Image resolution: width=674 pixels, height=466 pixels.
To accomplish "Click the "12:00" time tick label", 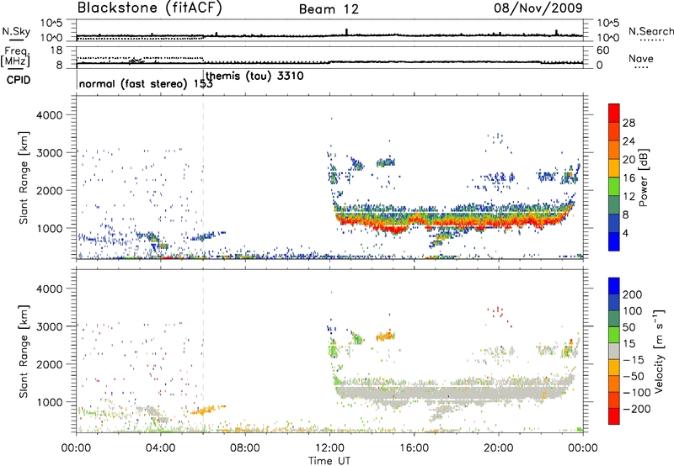I will 329,448.
